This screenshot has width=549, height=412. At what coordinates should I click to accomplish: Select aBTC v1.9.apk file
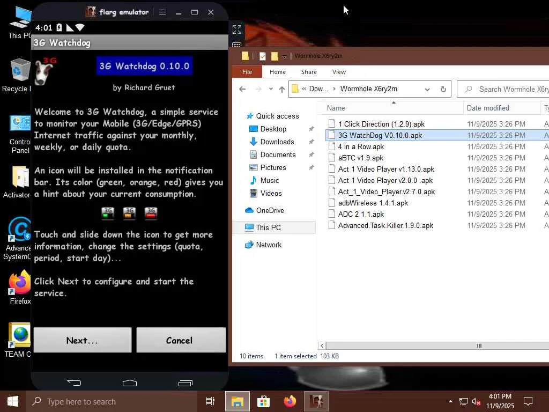(x=360, y=158)
